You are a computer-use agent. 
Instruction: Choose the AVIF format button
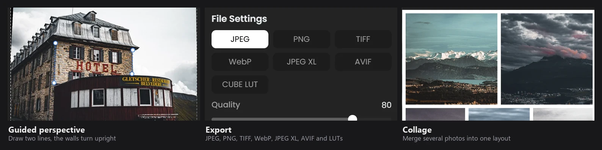click(x=363, y=62)
